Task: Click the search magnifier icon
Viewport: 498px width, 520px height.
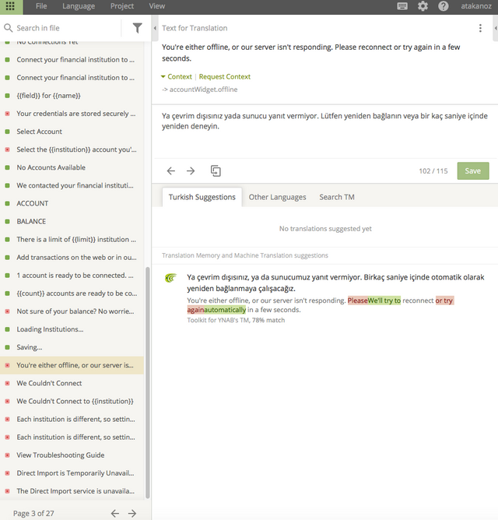Action: pyautogui.click(x=9, y=28)
